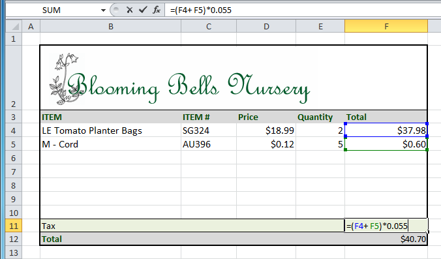Click the Total header cell in row 3

[x=386, y=117]
